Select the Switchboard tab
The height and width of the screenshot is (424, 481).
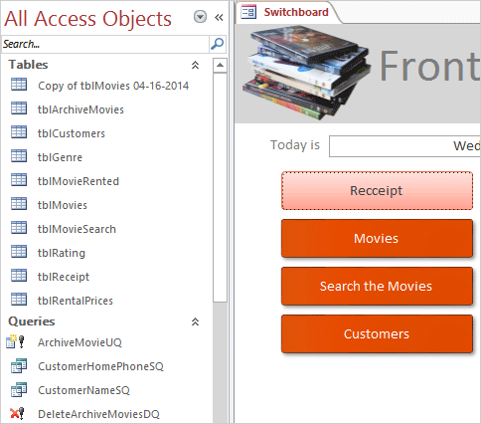click(x=287, y=12)
